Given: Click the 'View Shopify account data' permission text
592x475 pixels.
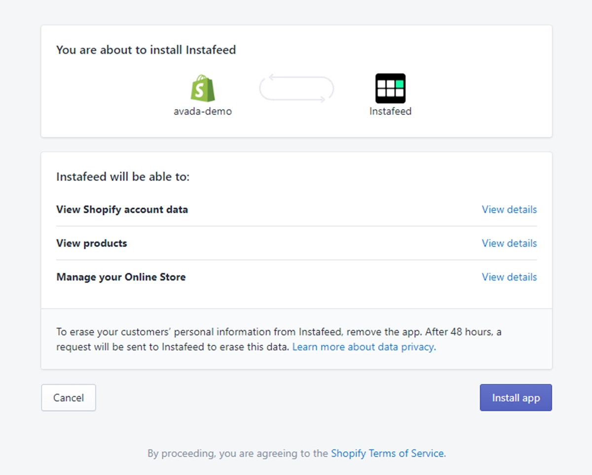Looking at the screenshot, I should pyautogui.click(x=122, y=209).
